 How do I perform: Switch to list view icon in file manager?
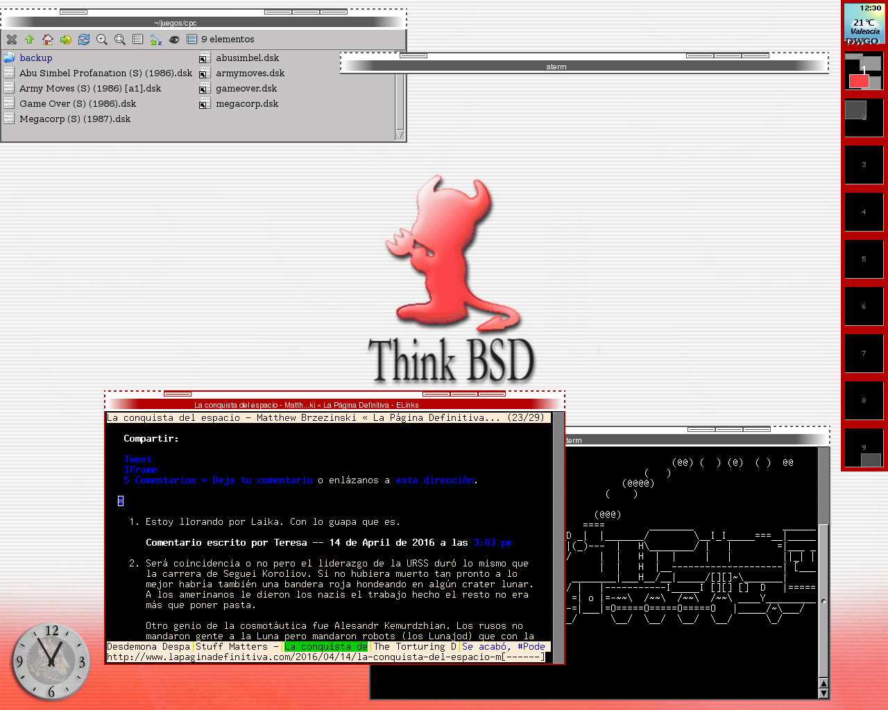pyautogui.click(x=138, y=40)
